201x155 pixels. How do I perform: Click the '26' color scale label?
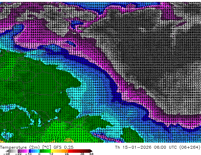(67, 154)
